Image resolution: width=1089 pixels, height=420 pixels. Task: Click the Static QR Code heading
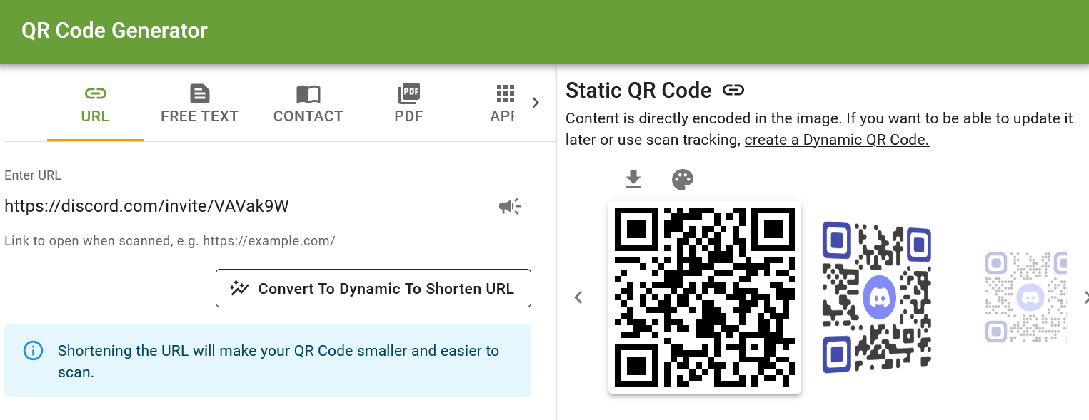tap(638, 91)
